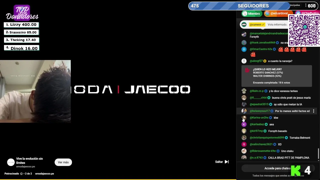The image size is (320, 180).
Task: Click the Patrocinado info icon
Action: click(x=21, y=174)
